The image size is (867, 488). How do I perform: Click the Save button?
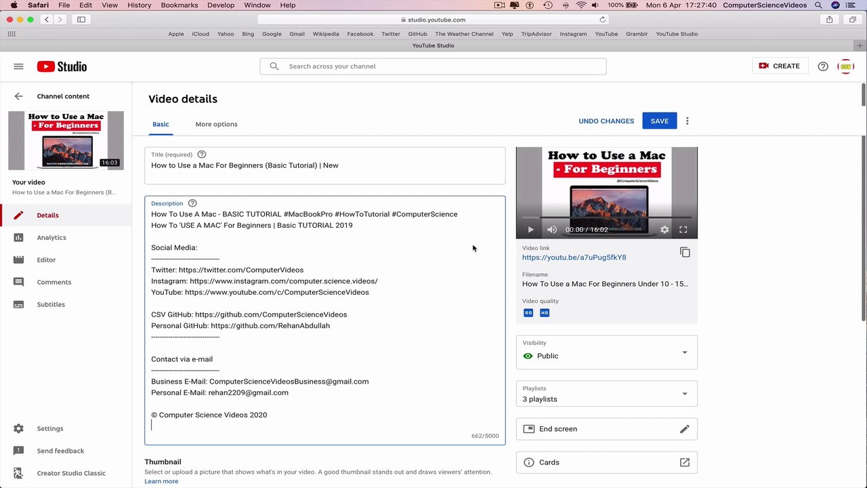[659, 121]
